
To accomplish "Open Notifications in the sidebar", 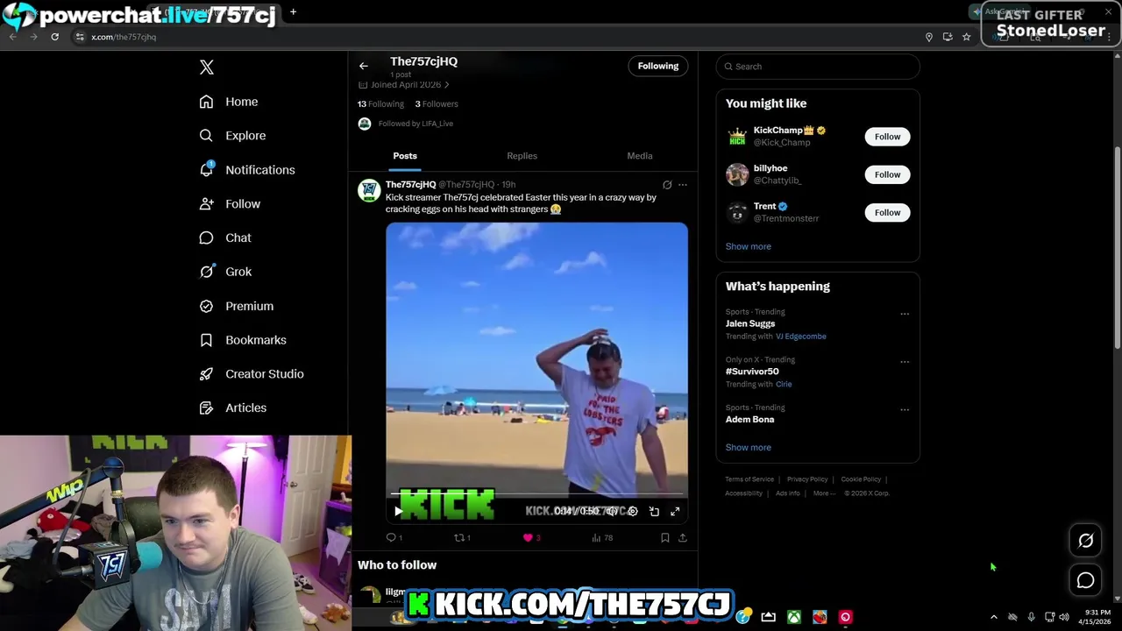I will click(x=247, y=170).
